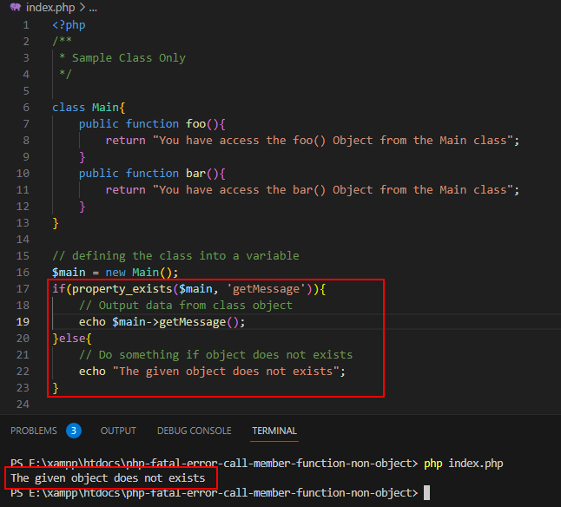Select the TERMINAL tab
This screenshot has height=507, width=561.
pos(274,431)
